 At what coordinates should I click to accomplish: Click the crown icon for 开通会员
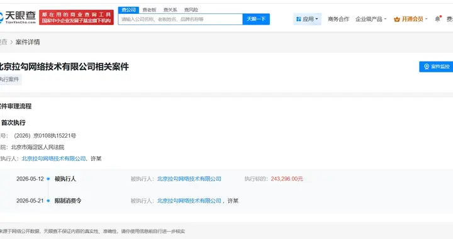coord(396,19)
